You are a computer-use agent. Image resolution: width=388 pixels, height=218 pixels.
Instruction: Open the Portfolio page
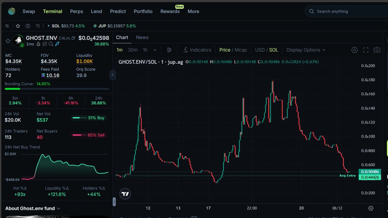pos(143,11)
